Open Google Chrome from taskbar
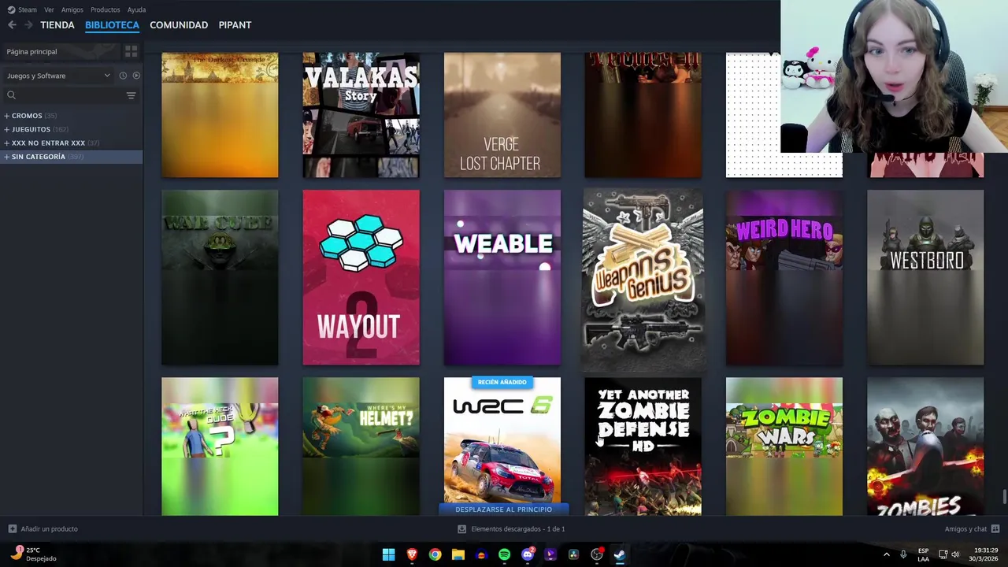This screenshot has height=567, width=1008. tap(435, 555)
